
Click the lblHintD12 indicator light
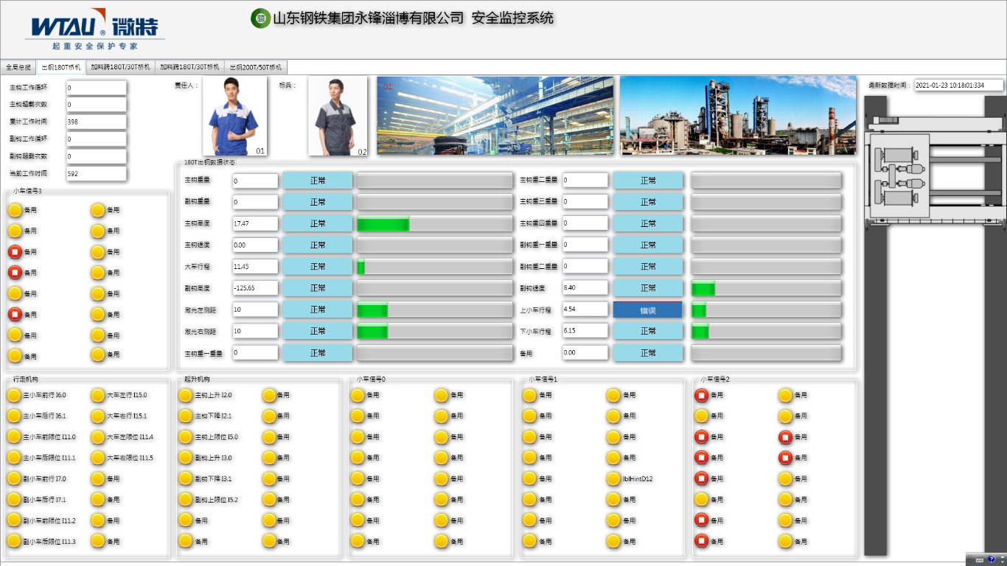point(613,479)
